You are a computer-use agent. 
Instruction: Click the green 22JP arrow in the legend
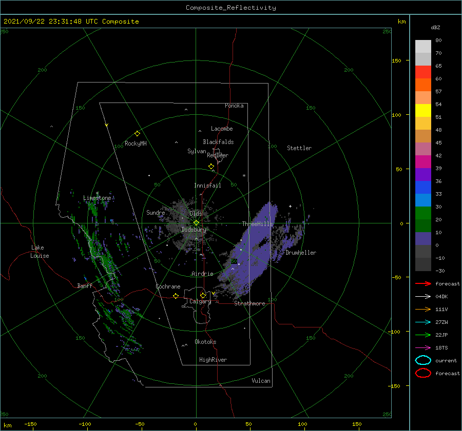click(x=423, y=335)
